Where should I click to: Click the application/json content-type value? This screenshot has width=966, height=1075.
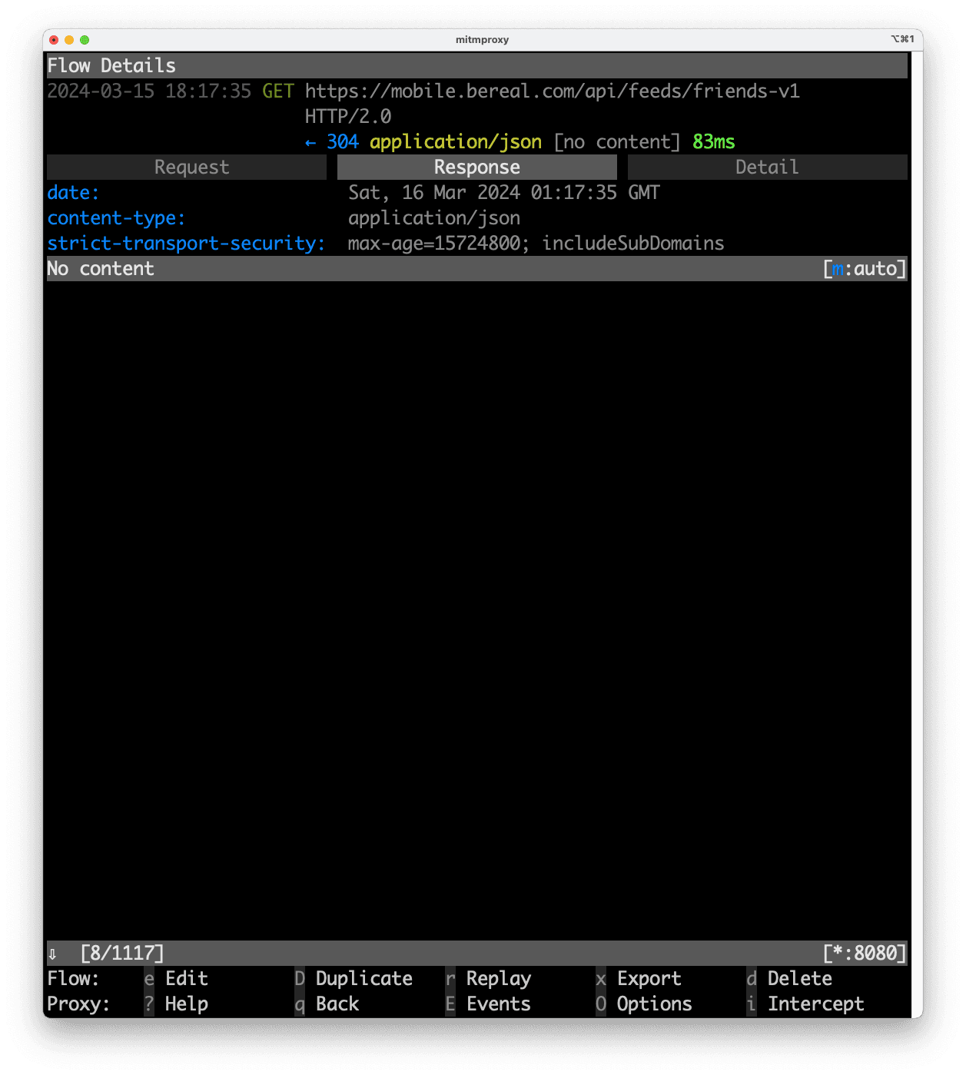click(434, 217)
